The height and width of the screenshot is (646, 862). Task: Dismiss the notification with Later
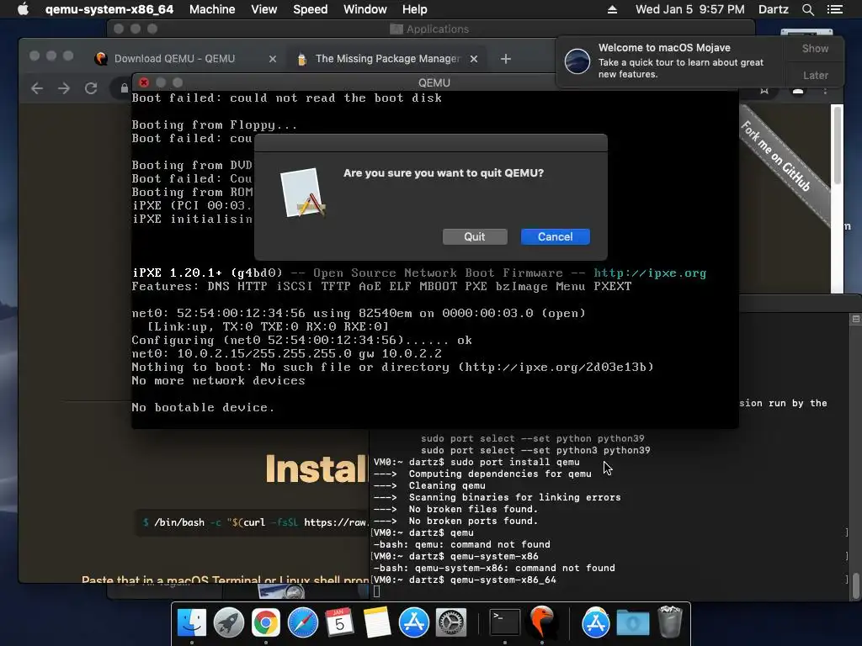click(815, 75)
